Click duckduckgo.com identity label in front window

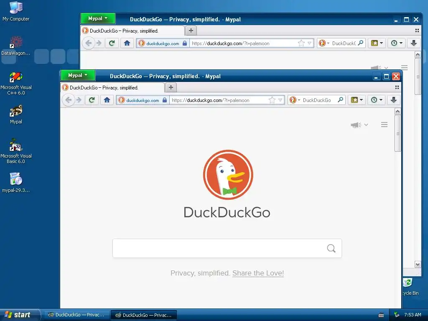pos(143,100)
